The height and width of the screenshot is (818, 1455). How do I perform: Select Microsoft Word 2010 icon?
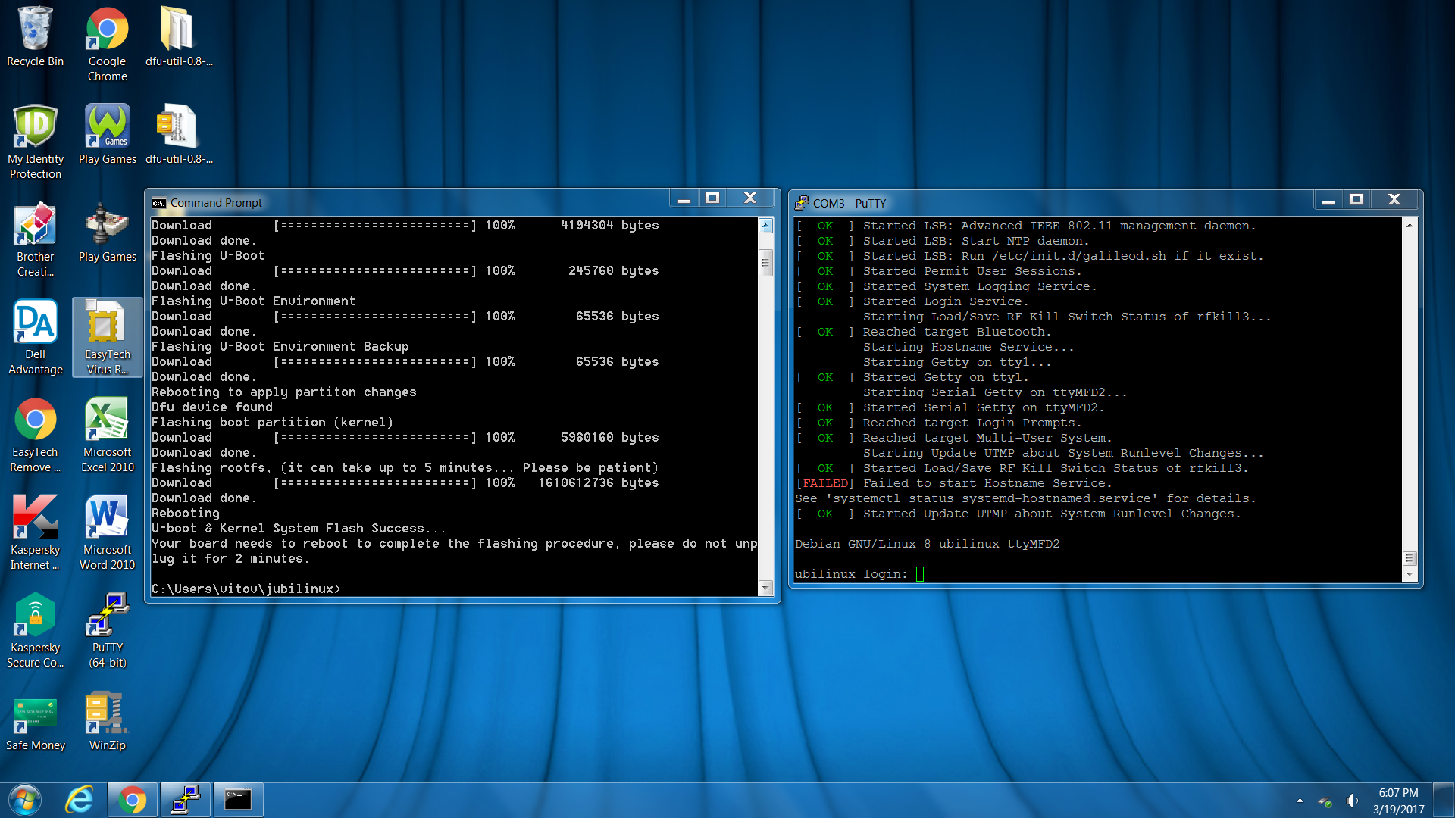(107, 533)
